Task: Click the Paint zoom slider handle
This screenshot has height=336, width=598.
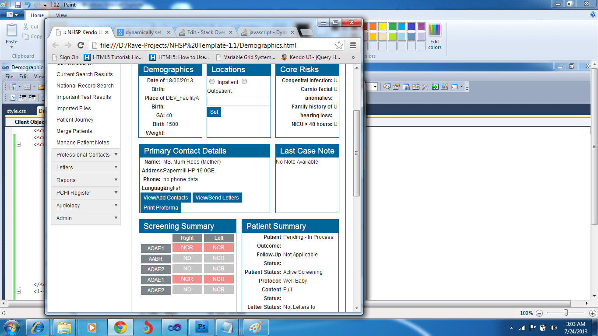Action: (x=566, y=313)
